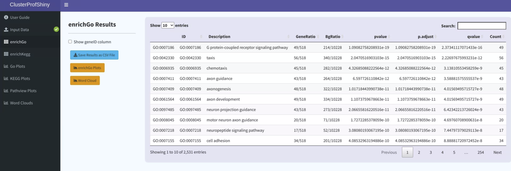Click the Input Data upload icon

tap(6, 30)
